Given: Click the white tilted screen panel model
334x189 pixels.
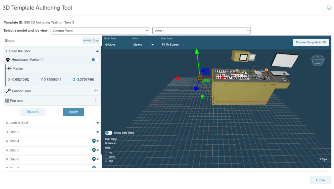Looking at the screenshot, I should tap(285, 60).
